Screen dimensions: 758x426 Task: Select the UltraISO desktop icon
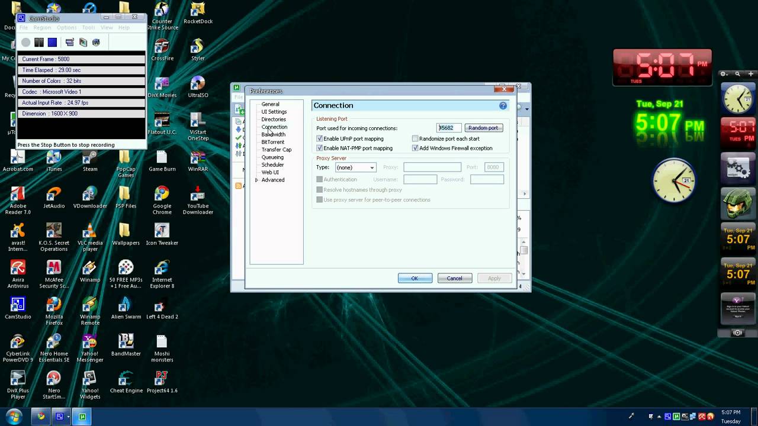(x=198, y=86)
